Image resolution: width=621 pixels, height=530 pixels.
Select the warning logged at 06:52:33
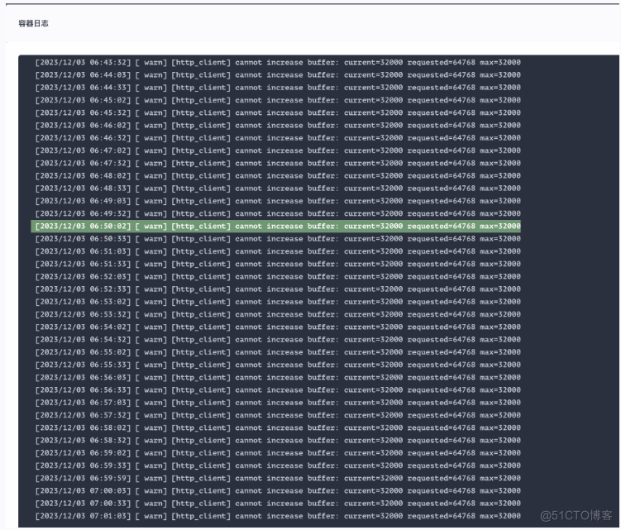click(278, 289)
